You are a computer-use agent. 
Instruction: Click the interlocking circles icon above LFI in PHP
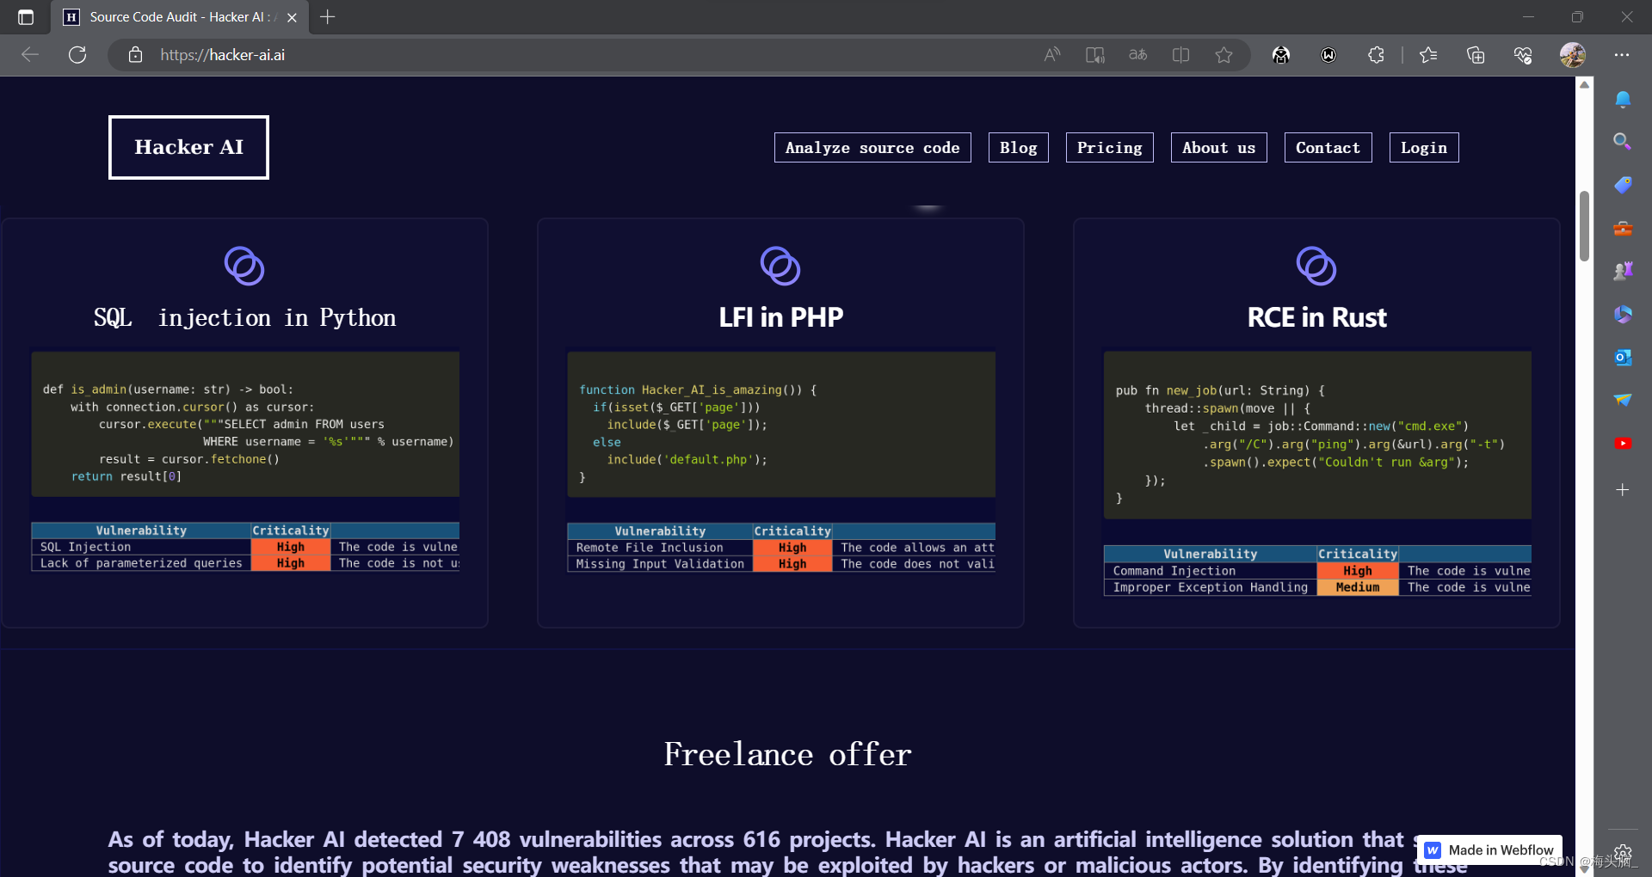point(780,266)
